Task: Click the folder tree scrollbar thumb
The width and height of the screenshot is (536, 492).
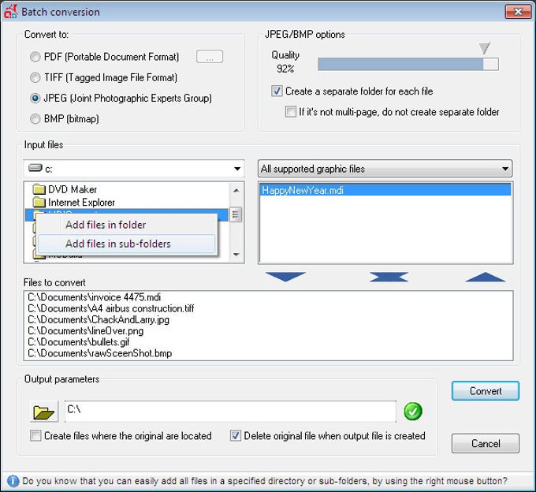Action: [236, 214]
